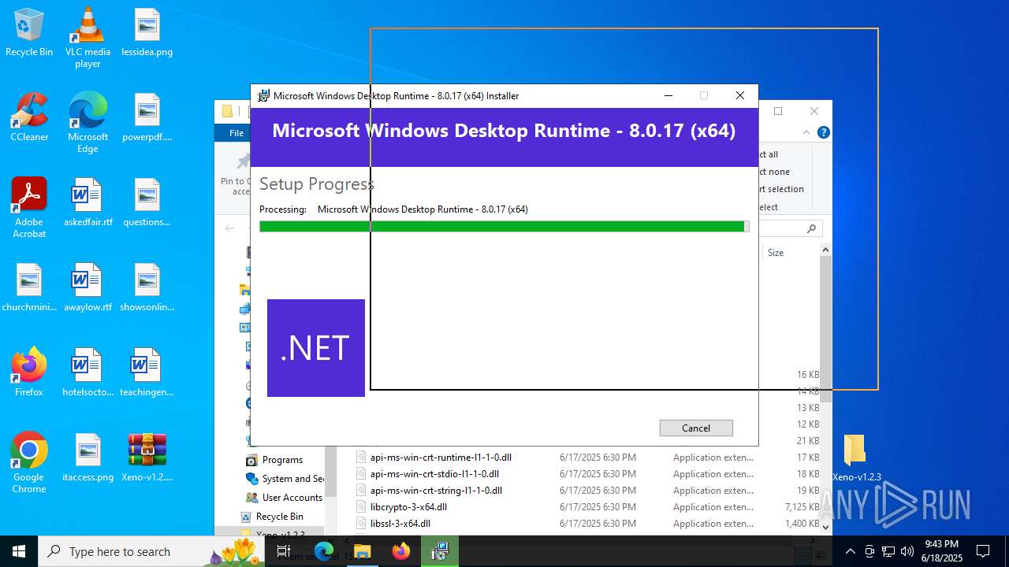The width and height of the screenshot is (1009, 567).
Task: Open the Xeno-v1.2.3 folder on desktop
Action: [856, 458]
